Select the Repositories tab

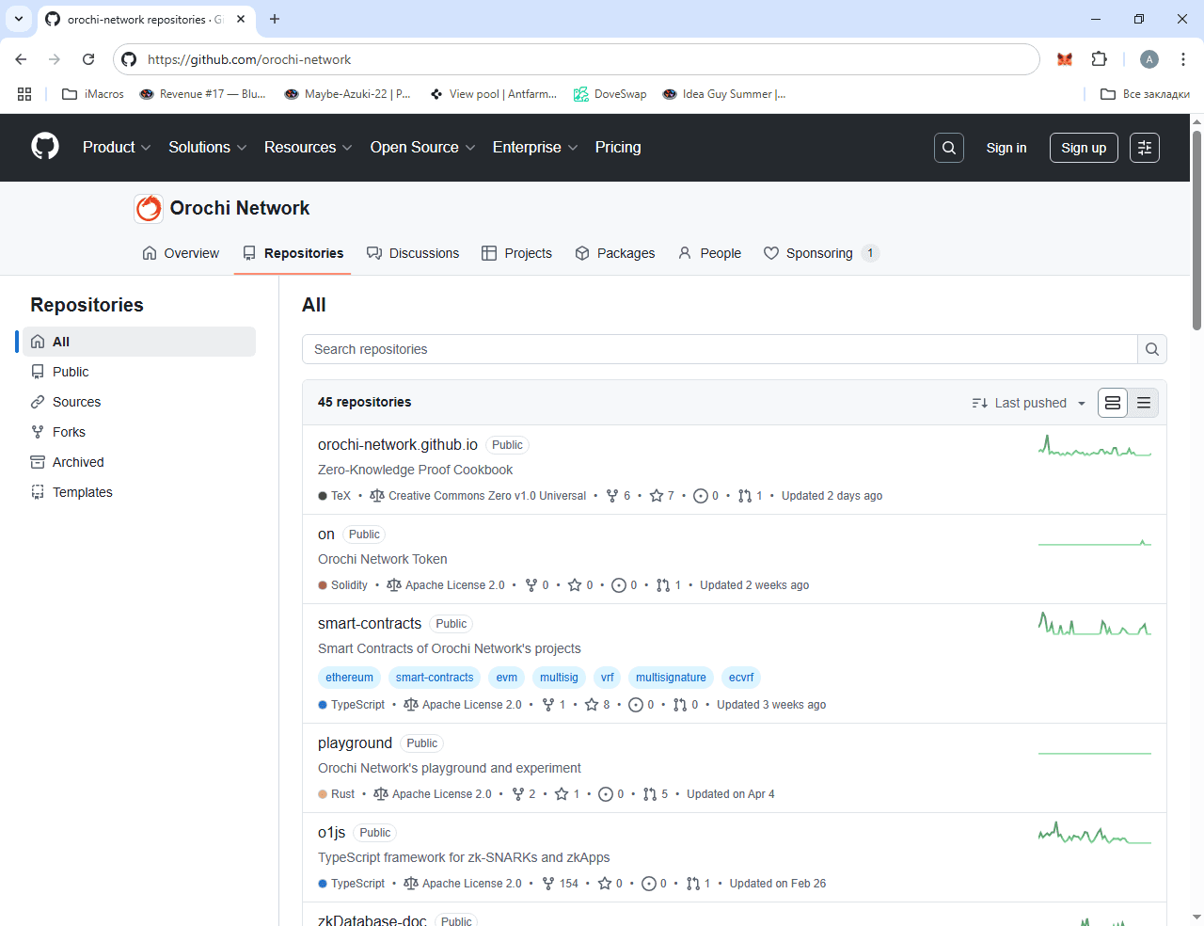(293, 253)
